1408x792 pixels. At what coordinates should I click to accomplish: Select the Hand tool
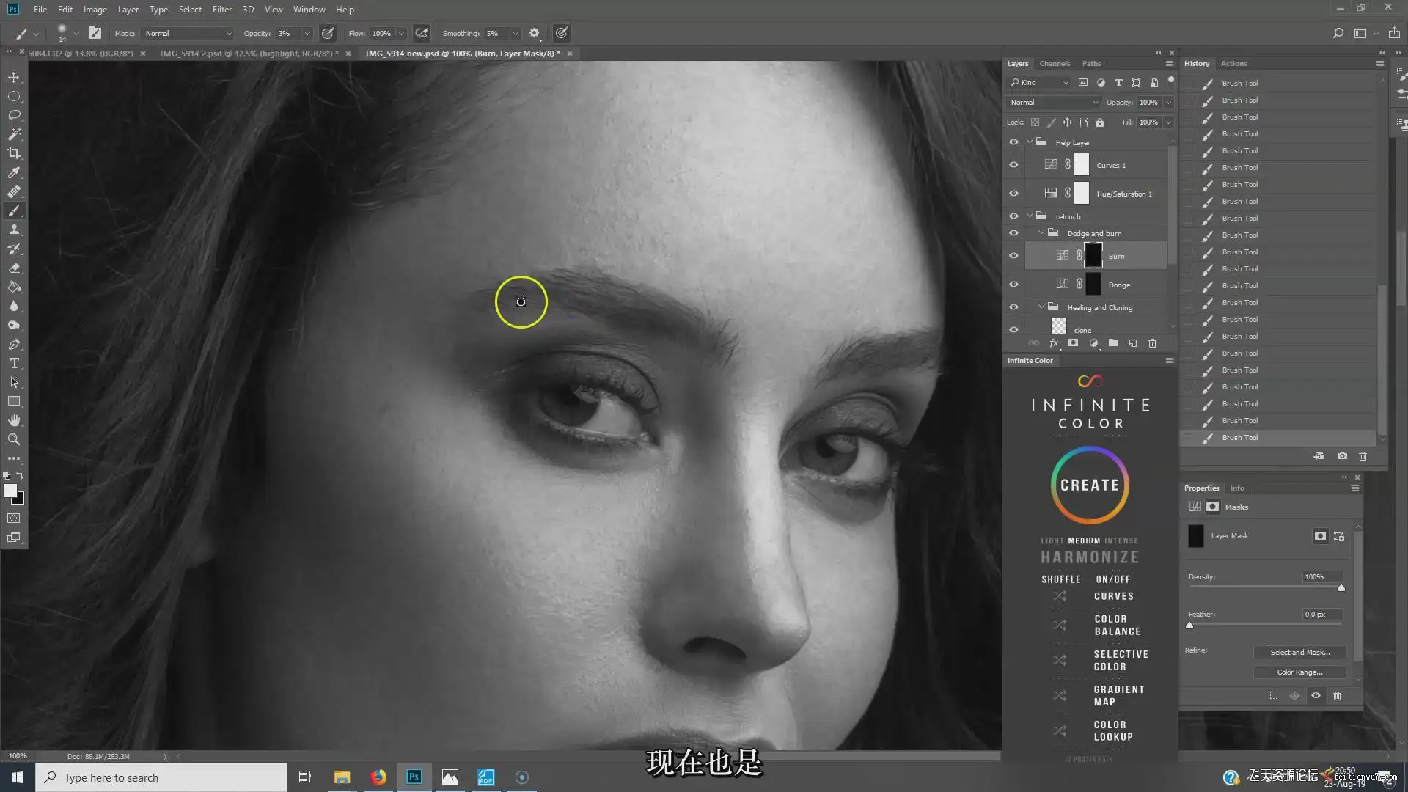[x=14, y=421]
